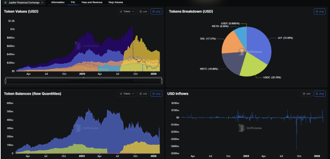Select the TVL tab
This screenshot has height=159, width=330.
pos(73,3)
